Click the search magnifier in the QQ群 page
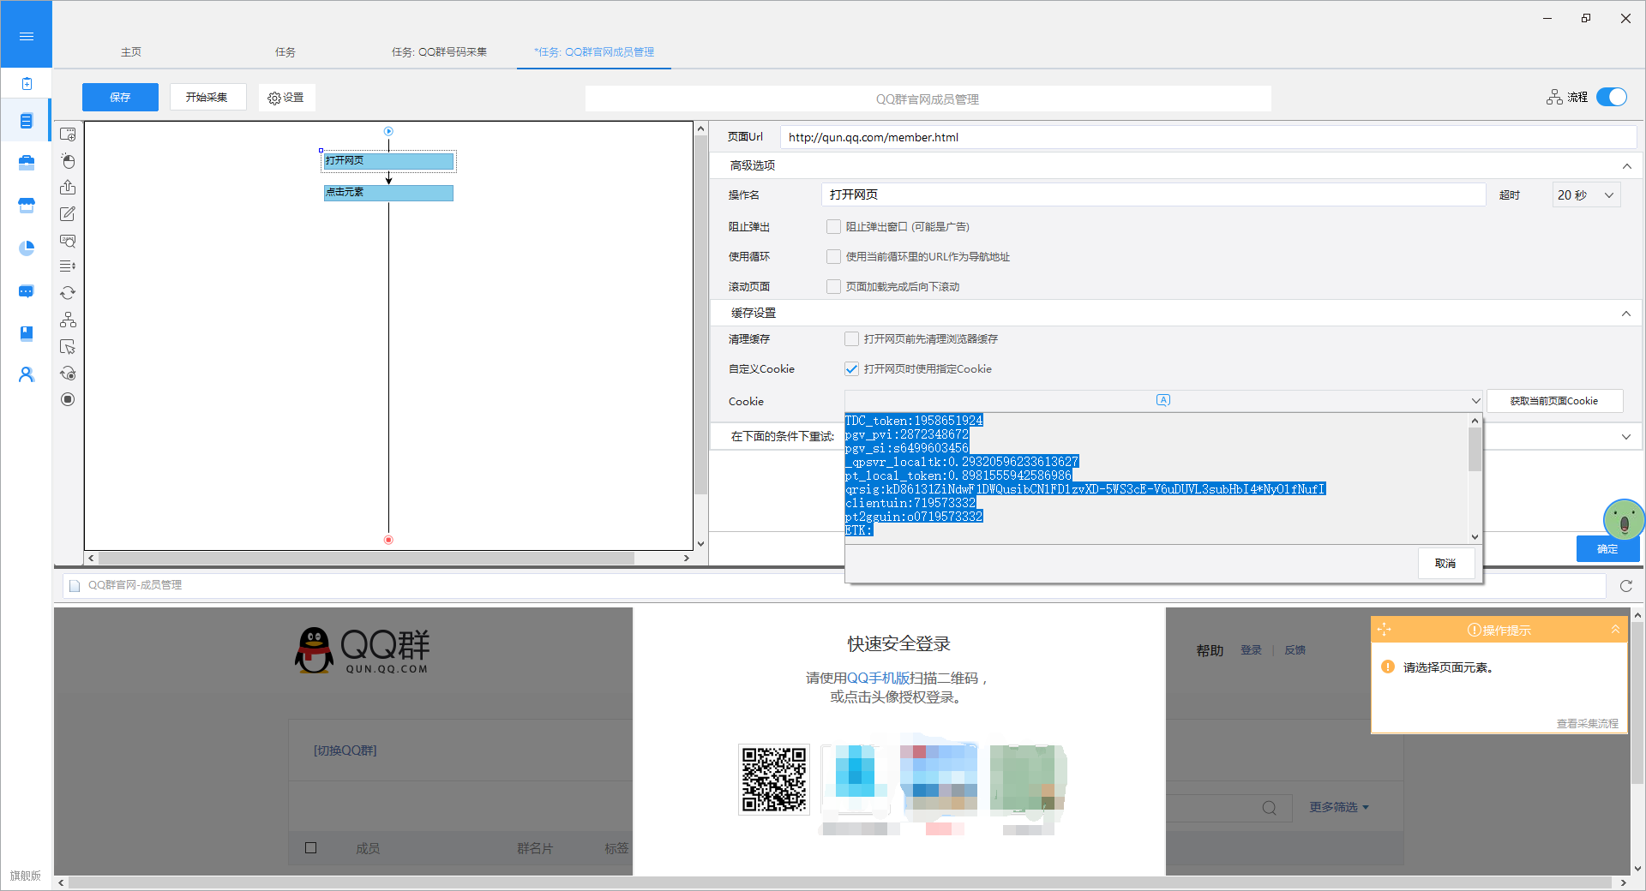Image resolution: width=1646 pixels, height=891 pixels. (1270, 808)
